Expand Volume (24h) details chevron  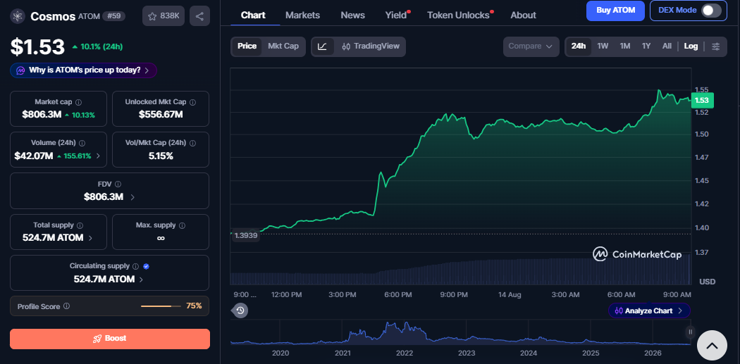[98, 156]
